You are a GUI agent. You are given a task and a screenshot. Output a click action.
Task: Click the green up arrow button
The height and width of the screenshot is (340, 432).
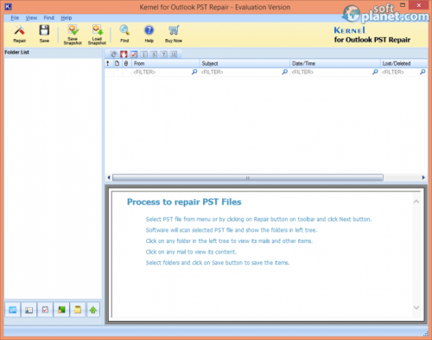[x=93, y=310]
